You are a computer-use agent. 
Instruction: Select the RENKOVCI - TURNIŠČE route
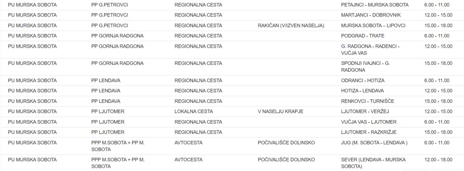click(x=368, y=101)
